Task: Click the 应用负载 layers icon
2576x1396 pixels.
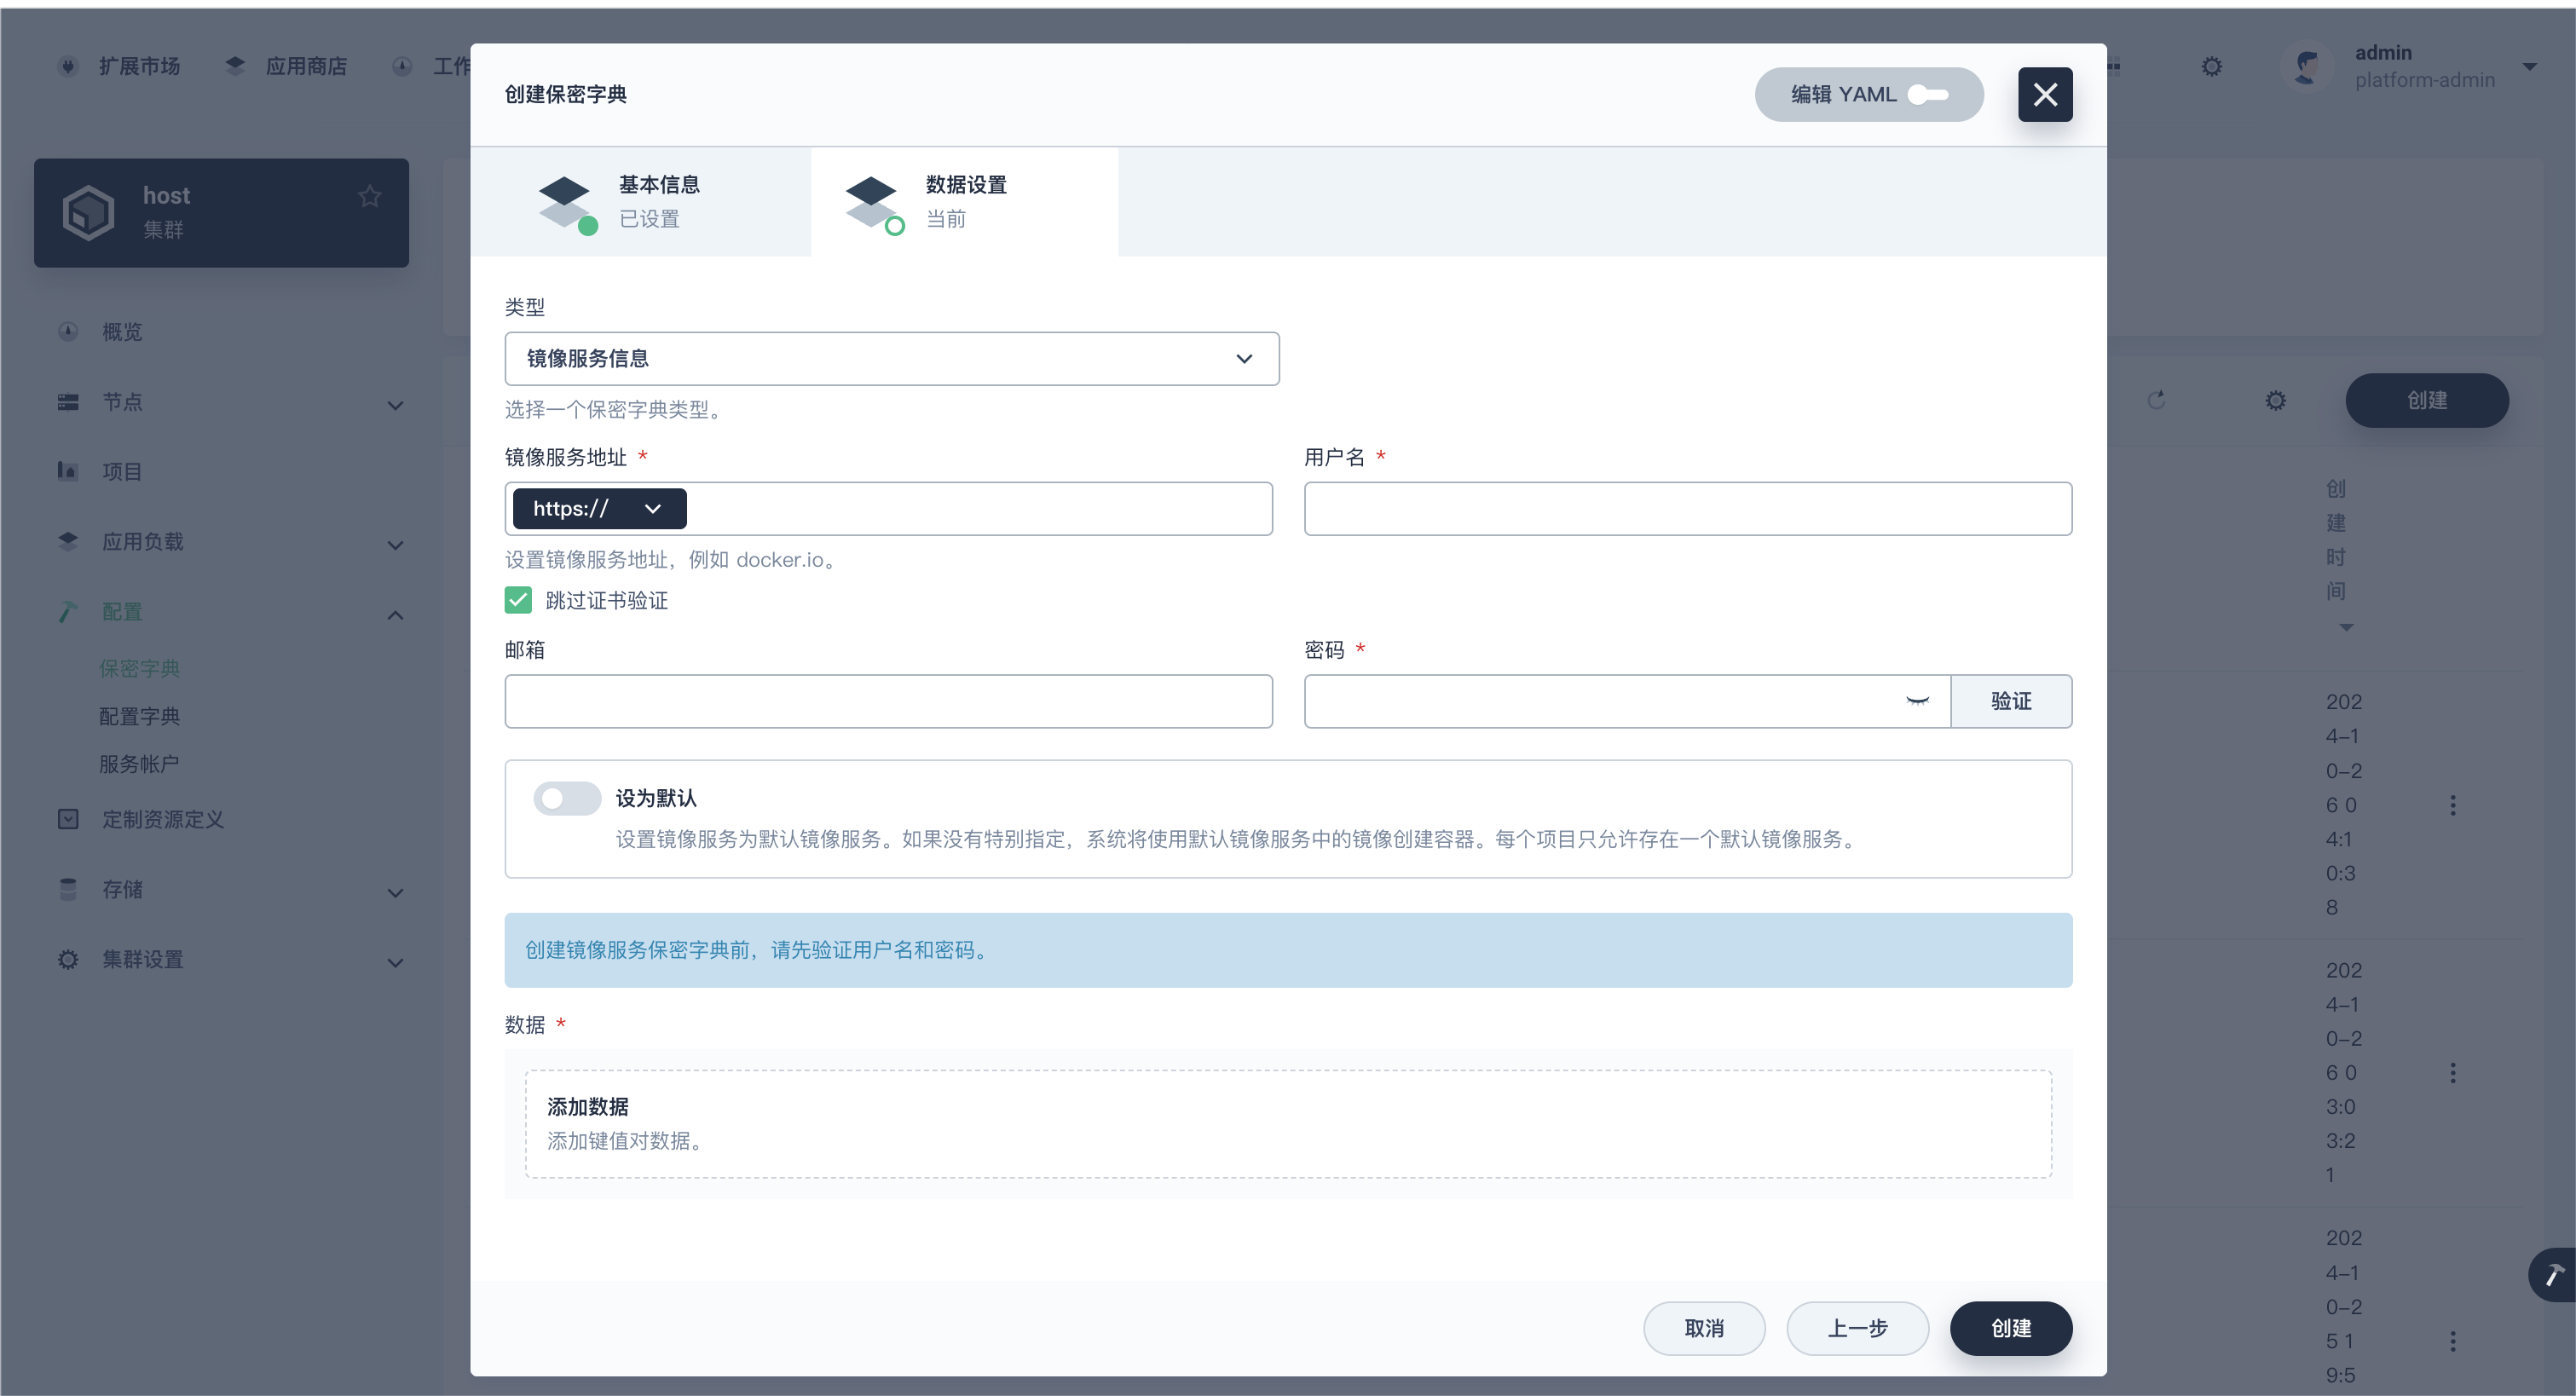Action: (x=67, y=541)
